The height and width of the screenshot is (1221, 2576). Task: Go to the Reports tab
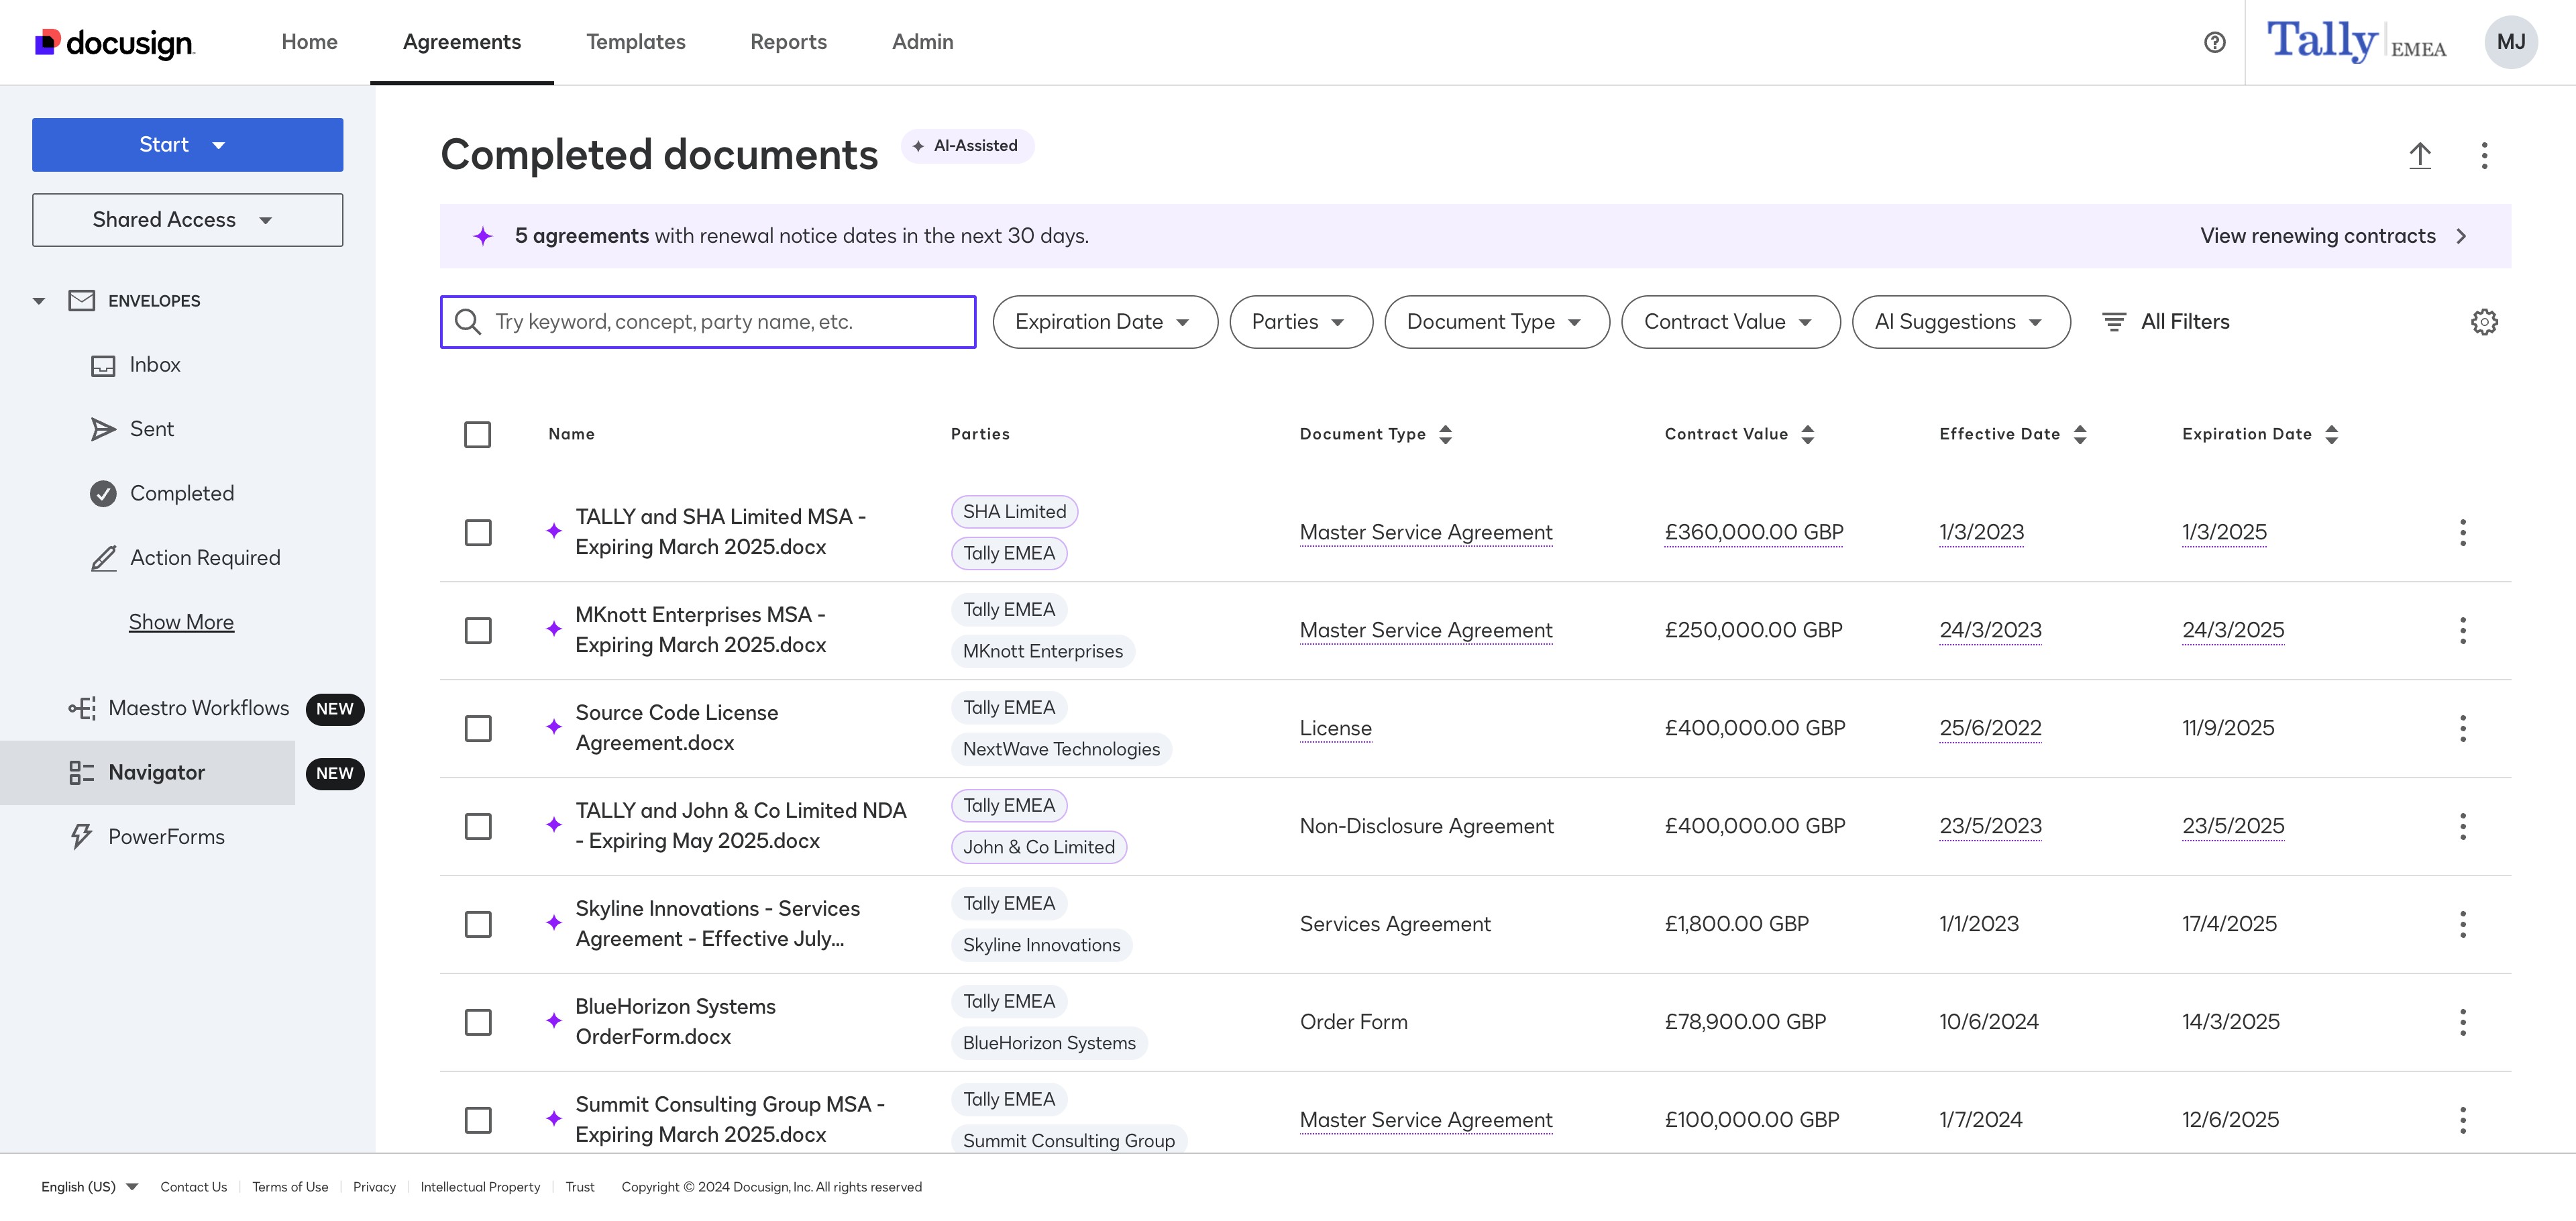tap(788, 42)
